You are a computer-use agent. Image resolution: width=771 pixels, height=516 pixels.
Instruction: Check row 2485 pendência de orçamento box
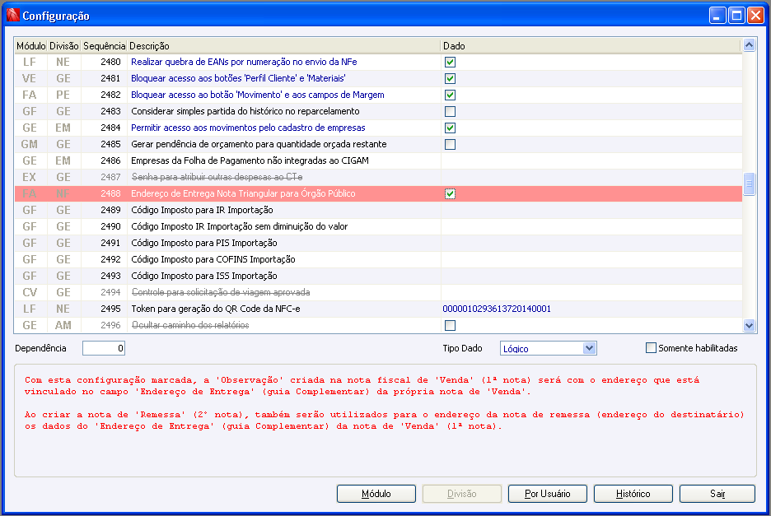pyautogui.click(x=450, y=145)
